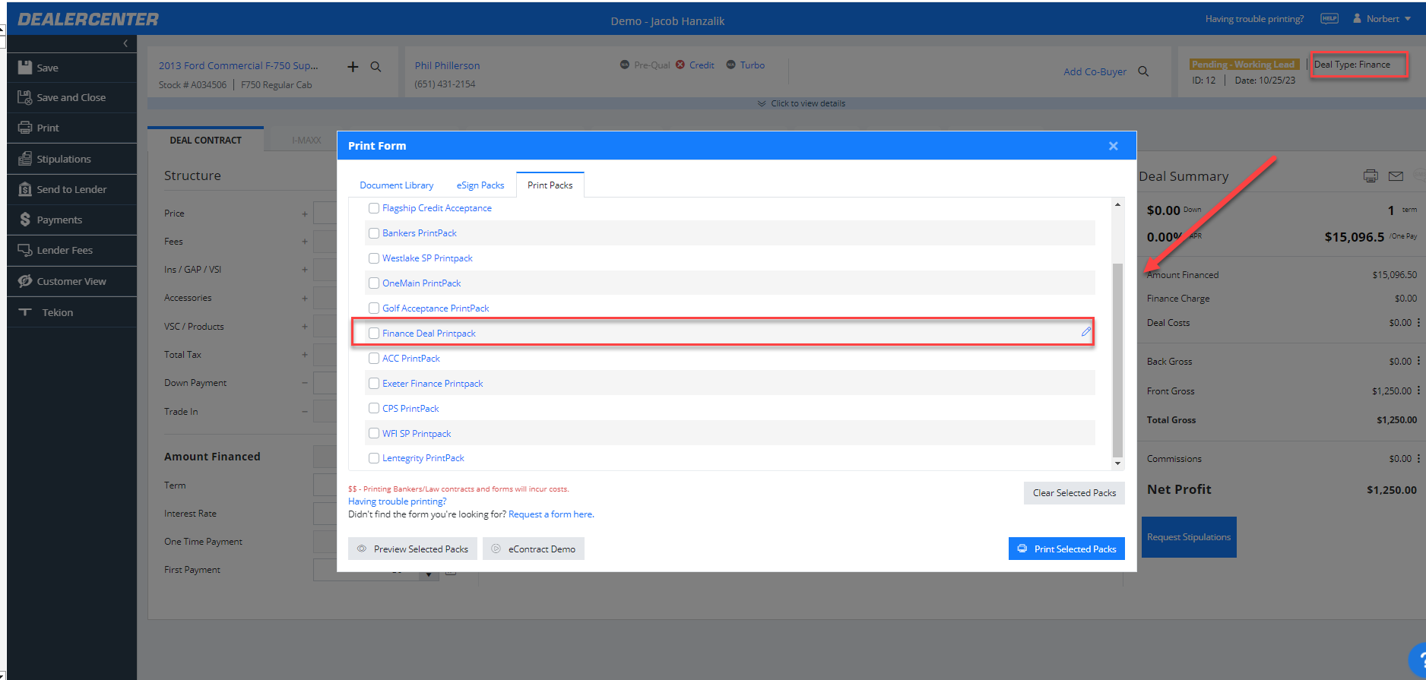Open Customer View eye icon
The image size is (1426, 680).
tap(24, 281)
